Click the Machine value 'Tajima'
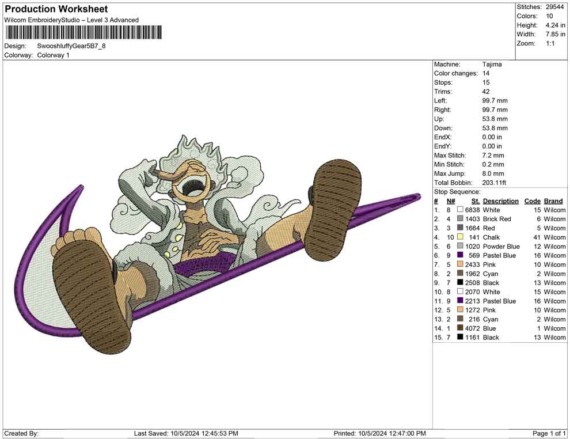Viewport: 570px width, 439px height. coord(492,65)
